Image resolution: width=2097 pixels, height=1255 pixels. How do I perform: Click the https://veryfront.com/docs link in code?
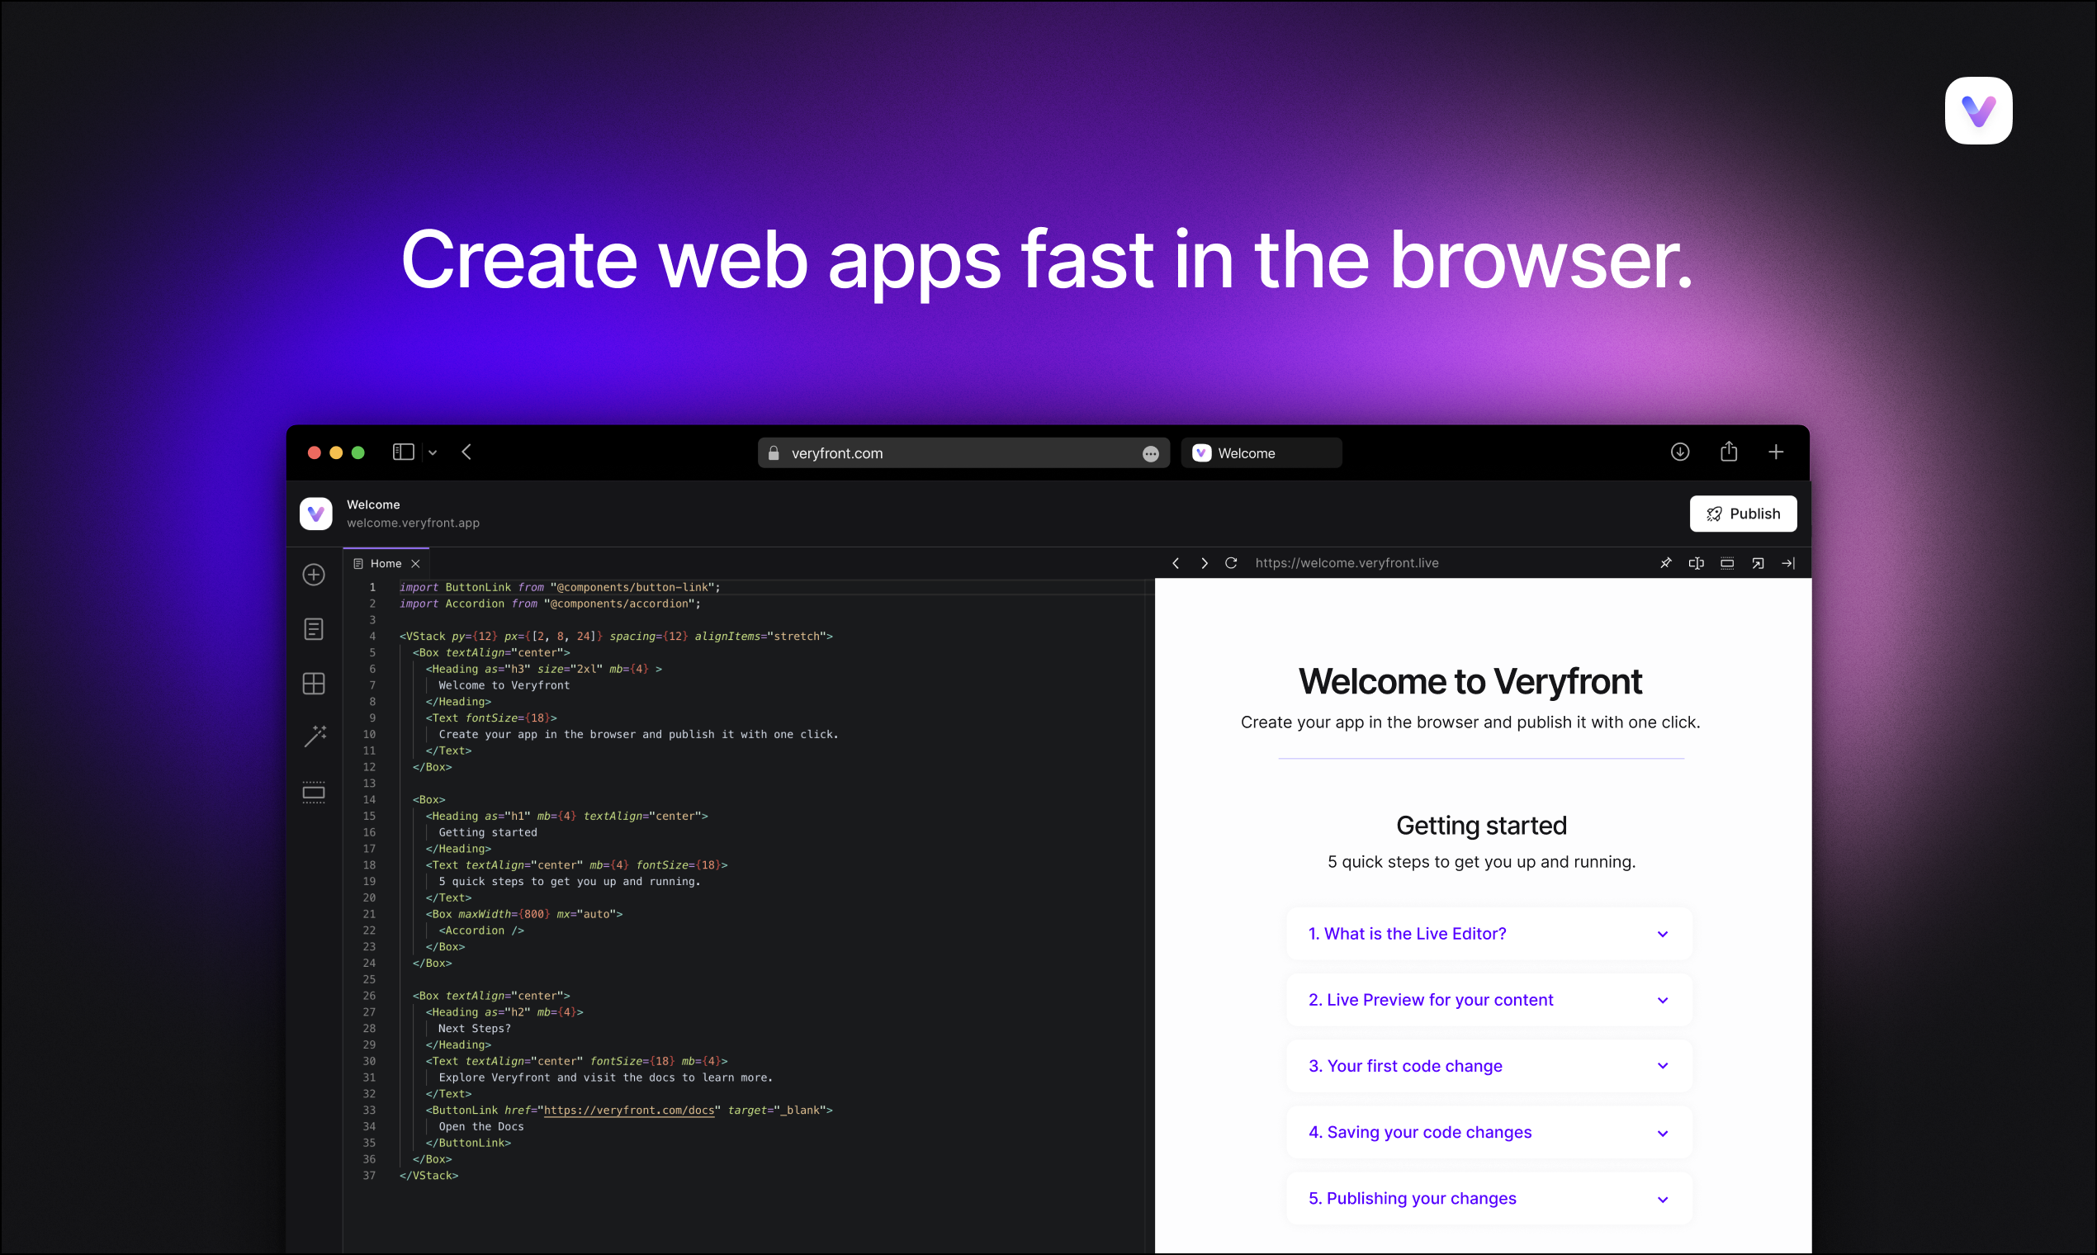(x=629, y=1111)
